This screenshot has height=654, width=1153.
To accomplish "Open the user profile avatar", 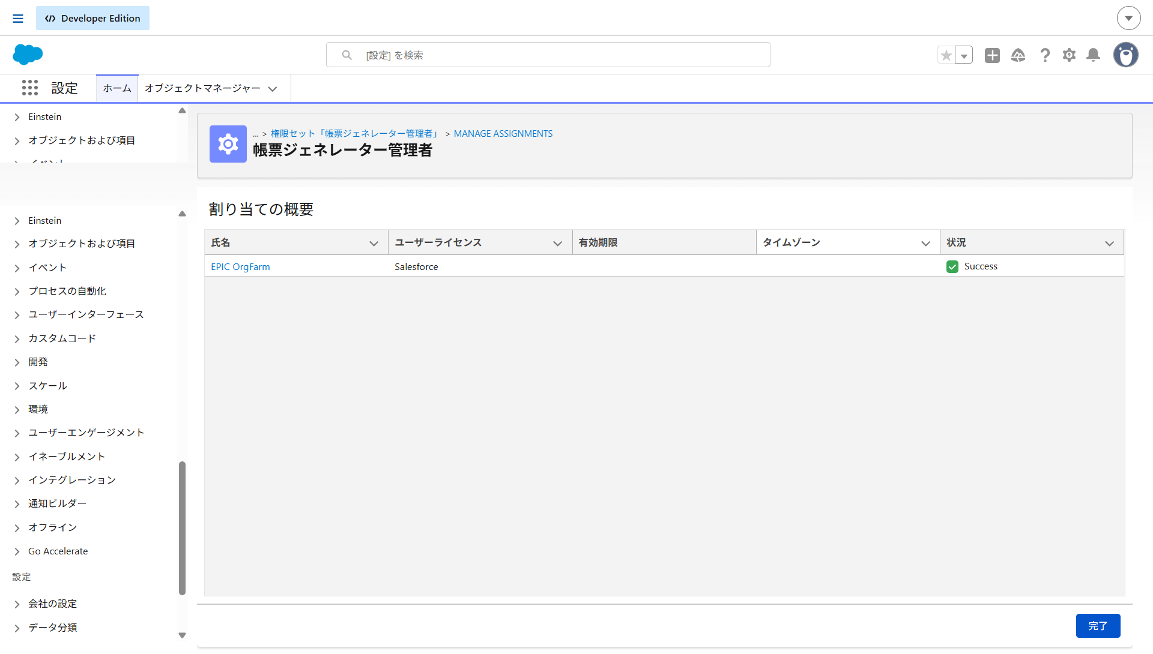I will (x=1126, y=55).
